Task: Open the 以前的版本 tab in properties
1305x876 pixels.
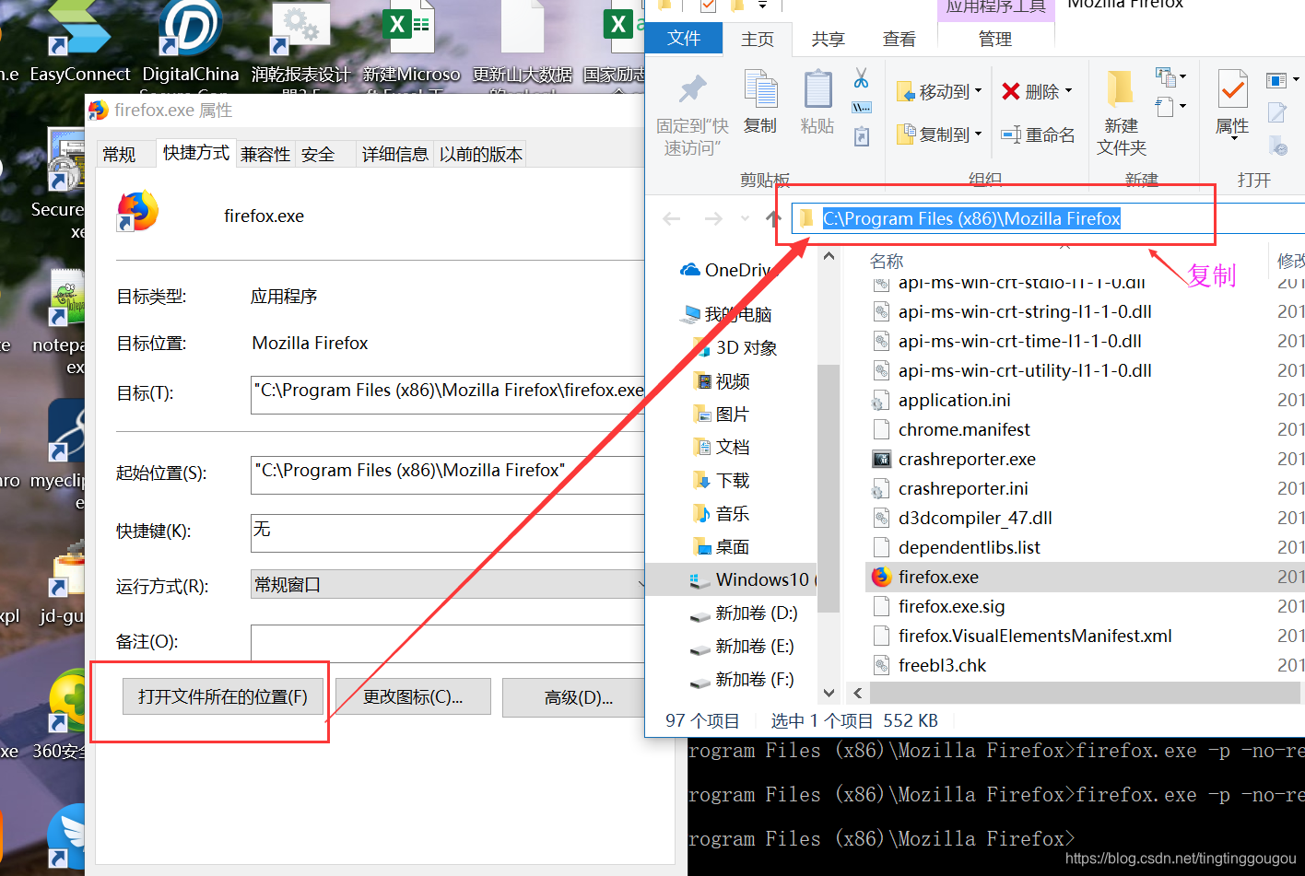Action: pyautogui.click(x=480, y=154)
